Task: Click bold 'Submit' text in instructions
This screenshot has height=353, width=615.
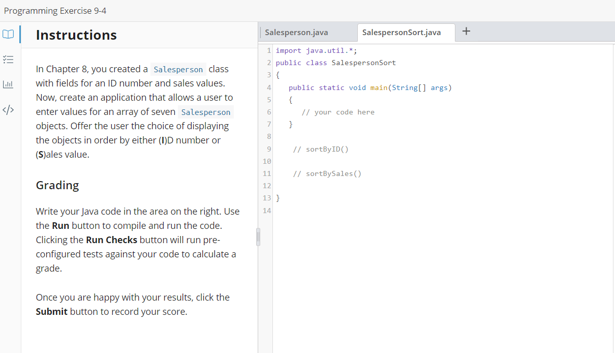Action: (x=52, y=311)
